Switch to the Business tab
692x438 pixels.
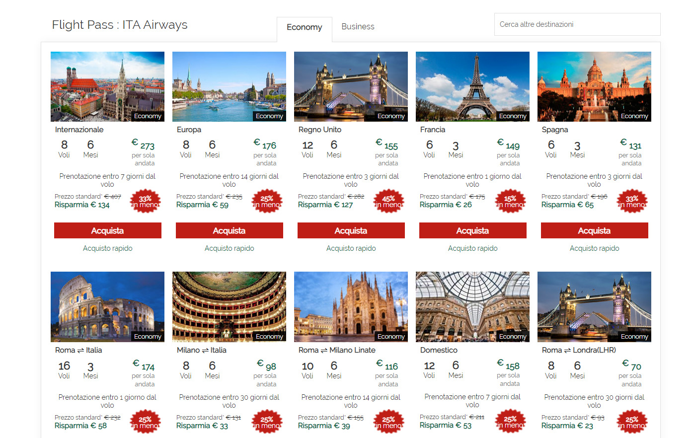358,27
